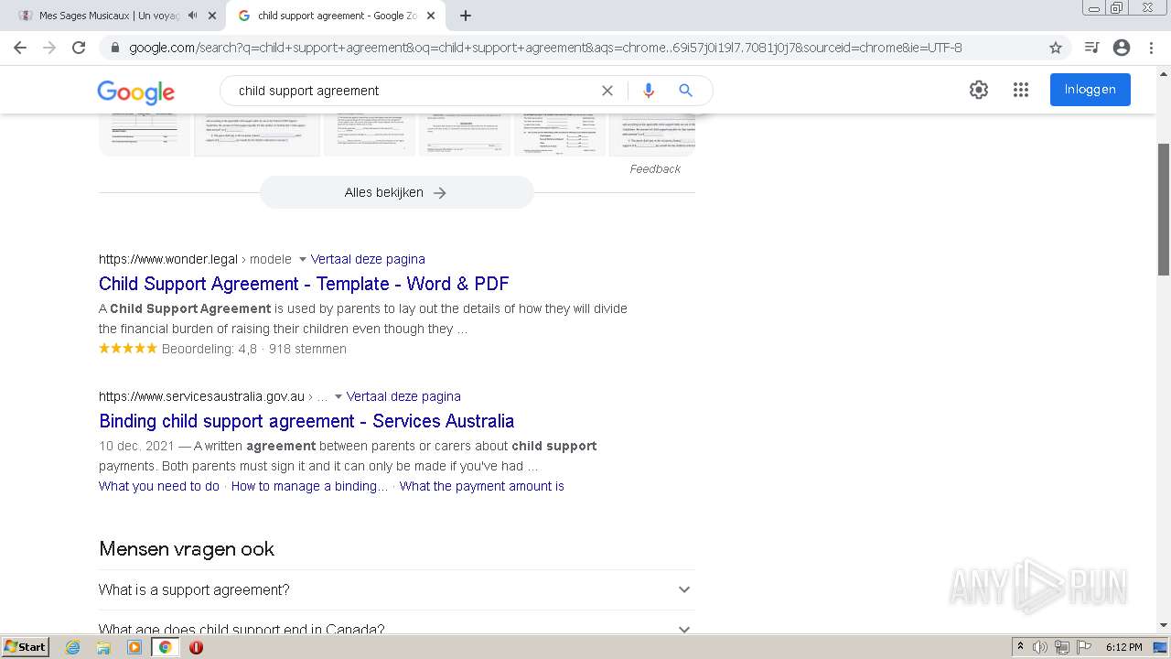Click the second document image thumbnail
The height and width of the screenshot is (659, 1171).
pyautogui.click(x=258, y=135)
